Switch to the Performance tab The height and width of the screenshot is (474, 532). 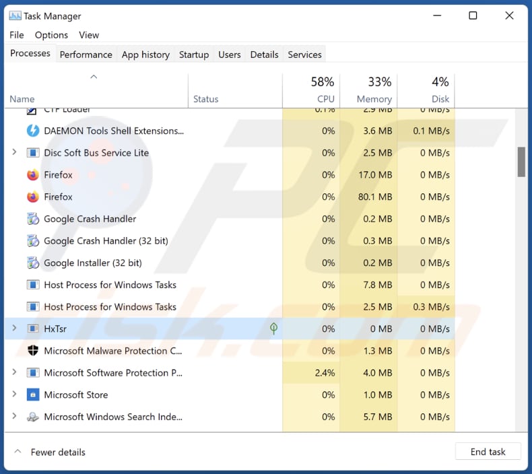pos(86,55)
